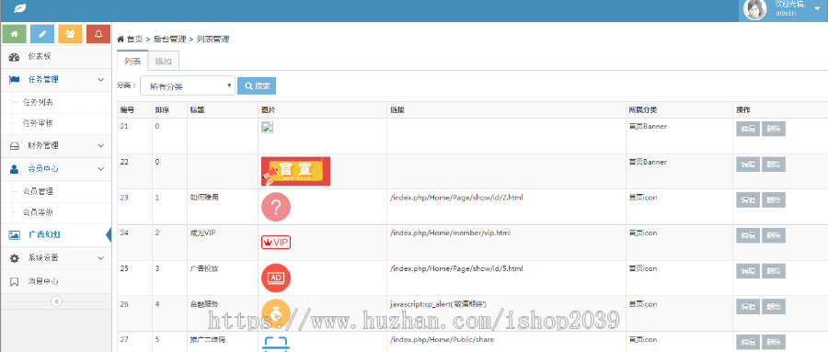Switch to the 添加 tab

pyautogui.click(x=164, y=62)
